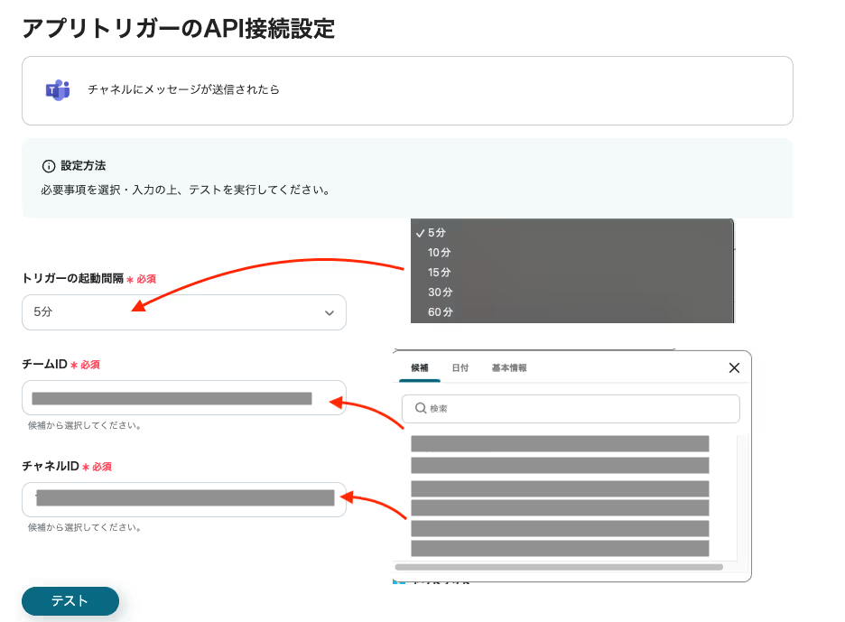Expand the トリガーの起動間隔 dropdown chevron
The height and width of the screenshot is (622, 845).
pyautogui.click(x=329, y=312)
